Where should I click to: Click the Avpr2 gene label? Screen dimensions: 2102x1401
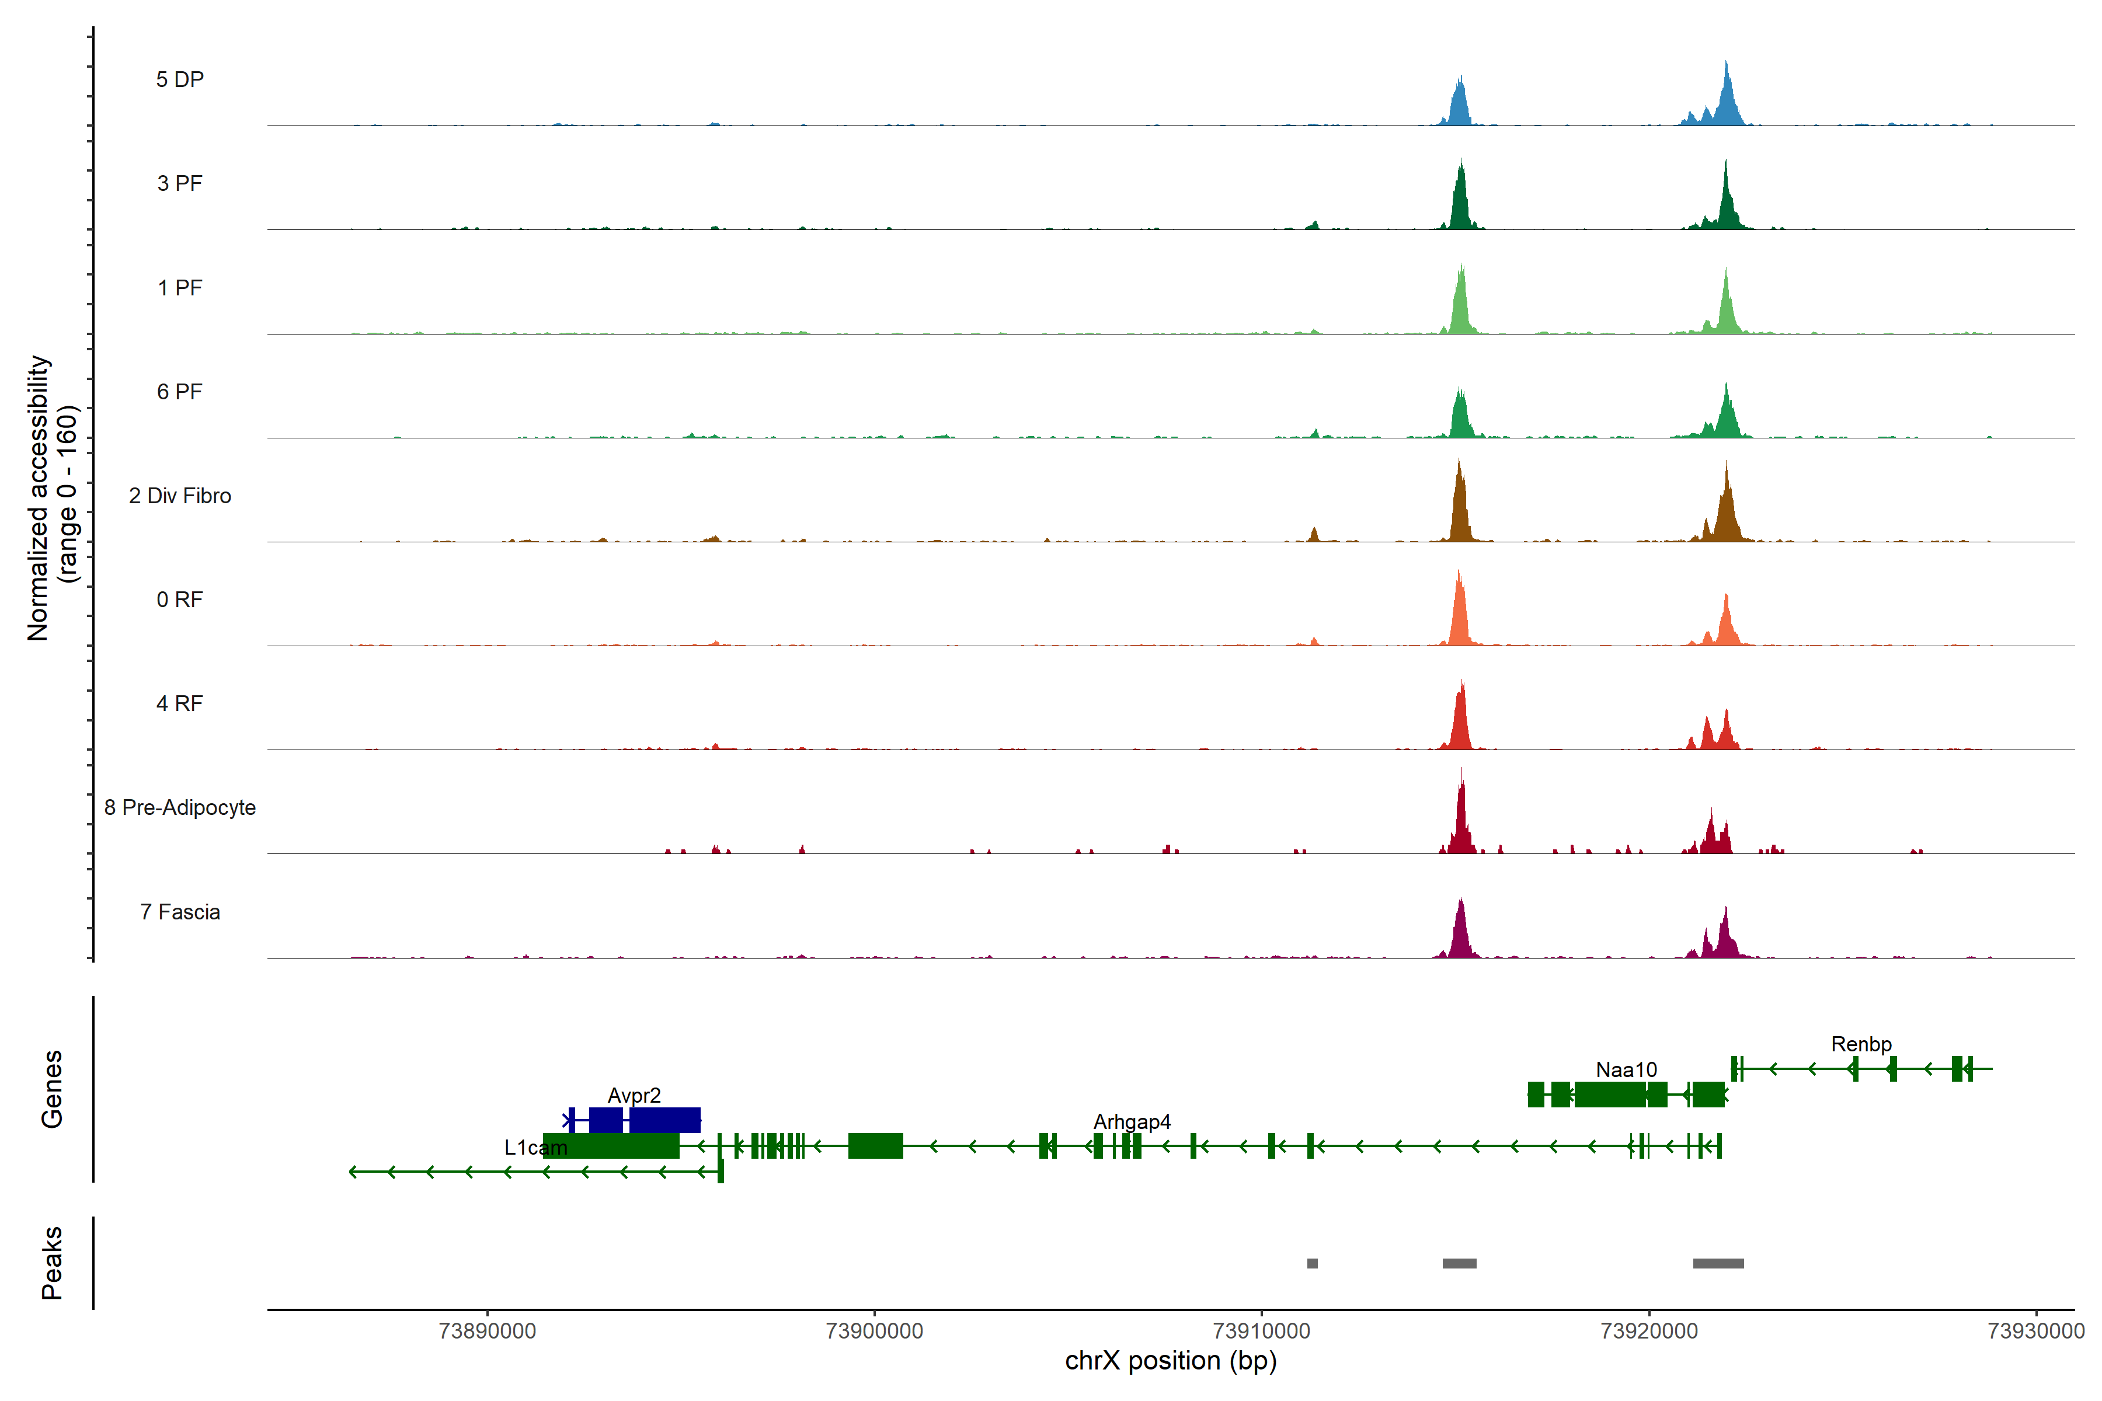tap(634, 1096)
